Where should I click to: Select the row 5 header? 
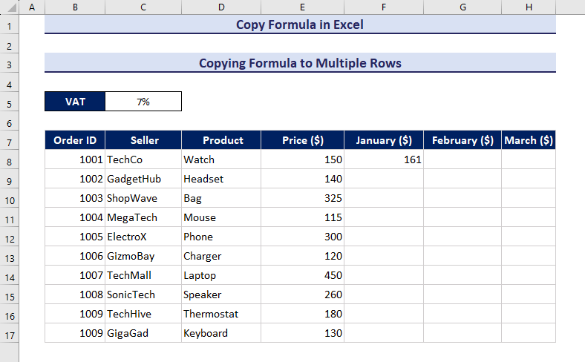(x=10, y=102)
